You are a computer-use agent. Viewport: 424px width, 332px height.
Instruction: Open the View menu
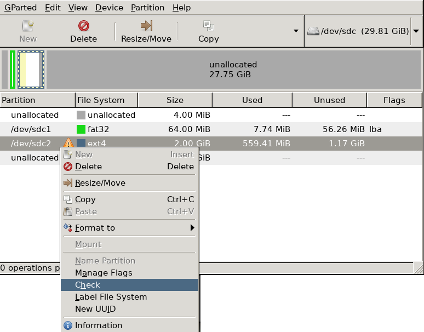(x=78, y=8)
